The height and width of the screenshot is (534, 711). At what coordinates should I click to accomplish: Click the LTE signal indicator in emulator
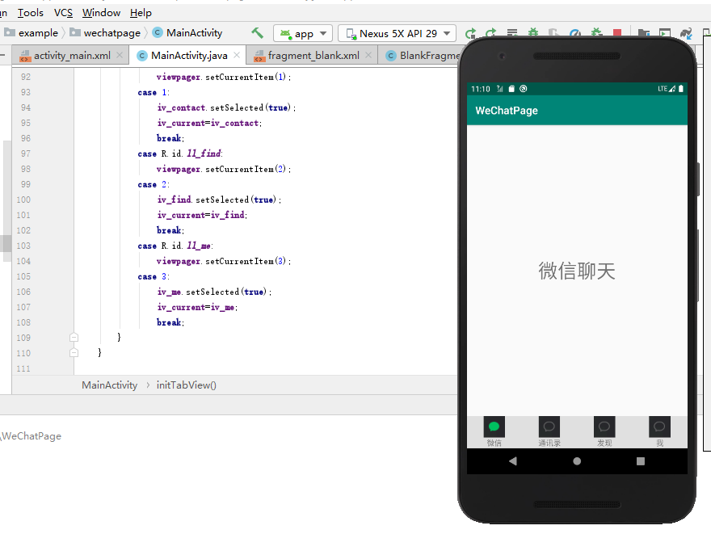click(x=666, y=88)
